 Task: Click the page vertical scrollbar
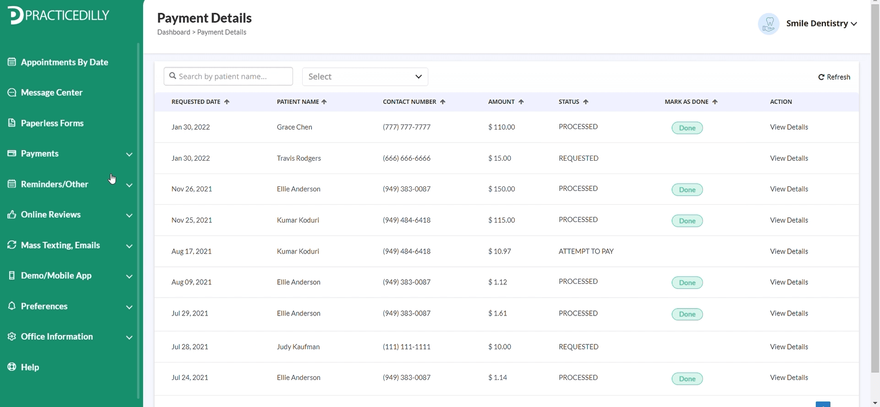875,188
